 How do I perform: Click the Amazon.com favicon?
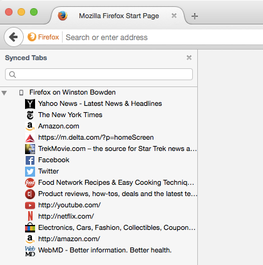pyautogui.click(x=30, y=127)
